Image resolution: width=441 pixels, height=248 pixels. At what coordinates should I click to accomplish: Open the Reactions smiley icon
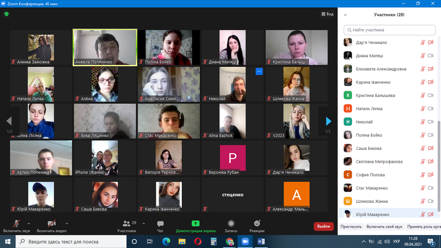tap(257, 223)
